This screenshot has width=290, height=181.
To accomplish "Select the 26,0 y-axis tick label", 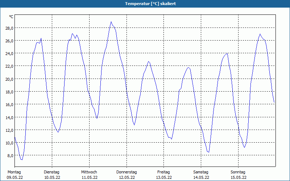I will 9,41.
